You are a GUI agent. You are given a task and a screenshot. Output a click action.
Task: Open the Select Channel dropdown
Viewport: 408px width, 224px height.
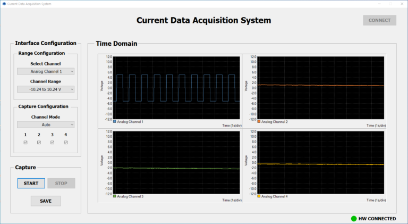(46, 71)
